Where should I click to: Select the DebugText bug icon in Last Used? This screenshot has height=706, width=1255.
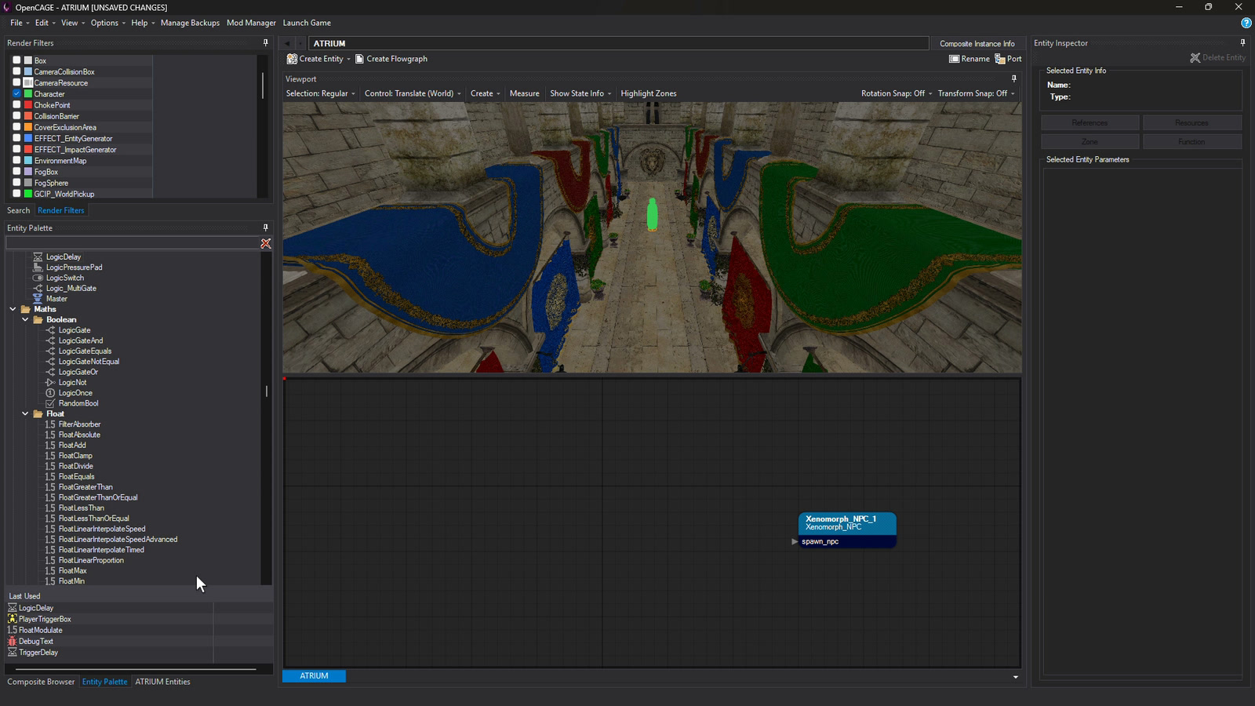click(x=13, y=641)
